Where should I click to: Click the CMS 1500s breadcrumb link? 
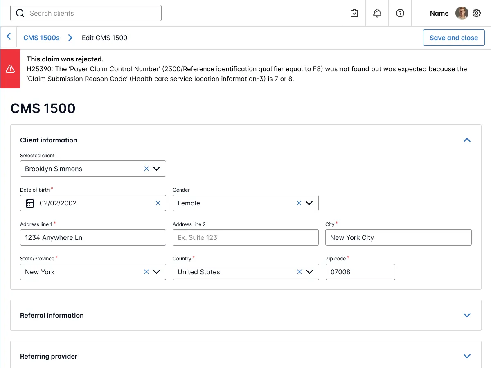click(41, 38)
